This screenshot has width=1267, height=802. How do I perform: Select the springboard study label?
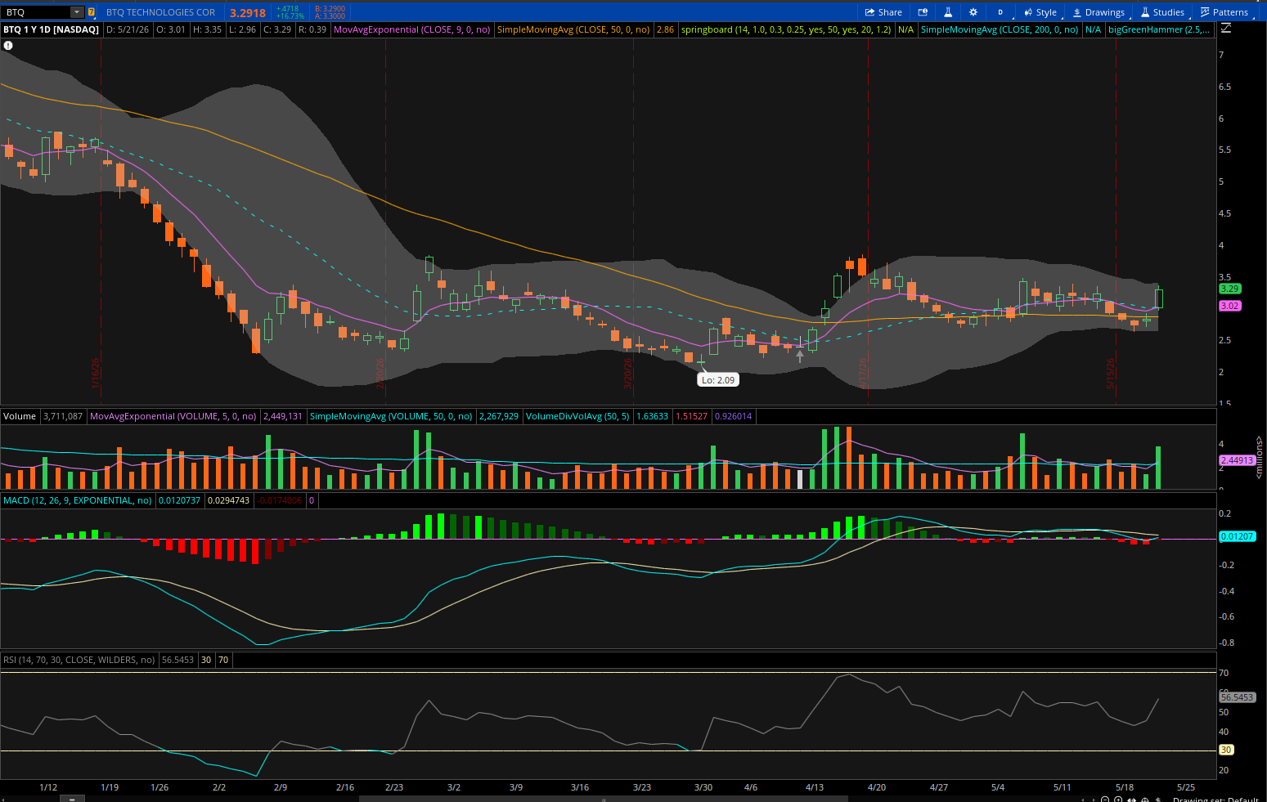786,29
